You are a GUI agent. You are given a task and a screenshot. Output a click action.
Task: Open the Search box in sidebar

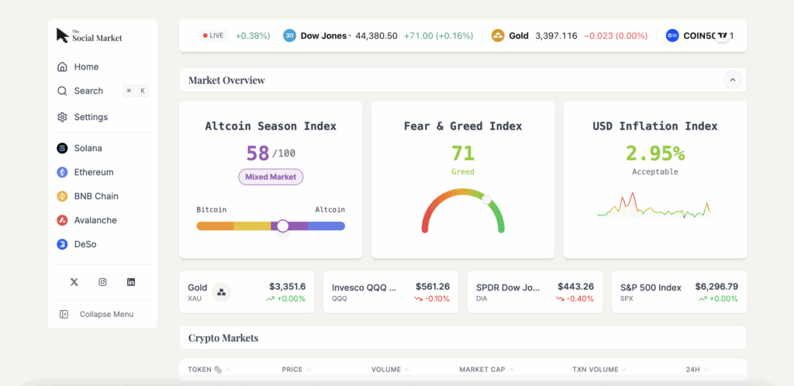coord(88,91)
